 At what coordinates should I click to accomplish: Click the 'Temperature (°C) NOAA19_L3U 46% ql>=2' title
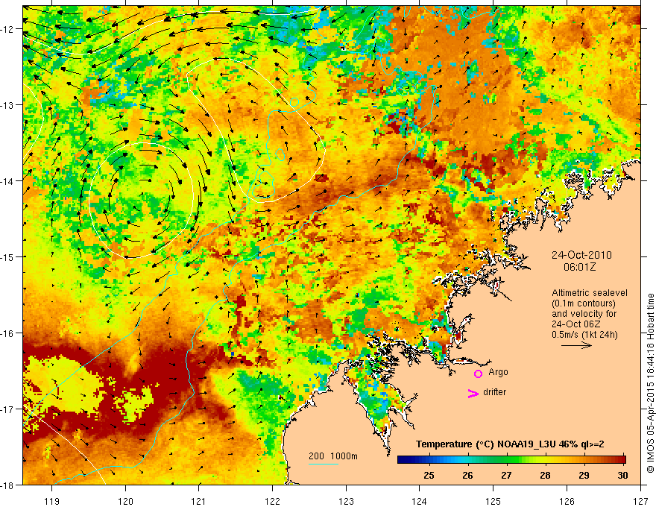point(510,444)
